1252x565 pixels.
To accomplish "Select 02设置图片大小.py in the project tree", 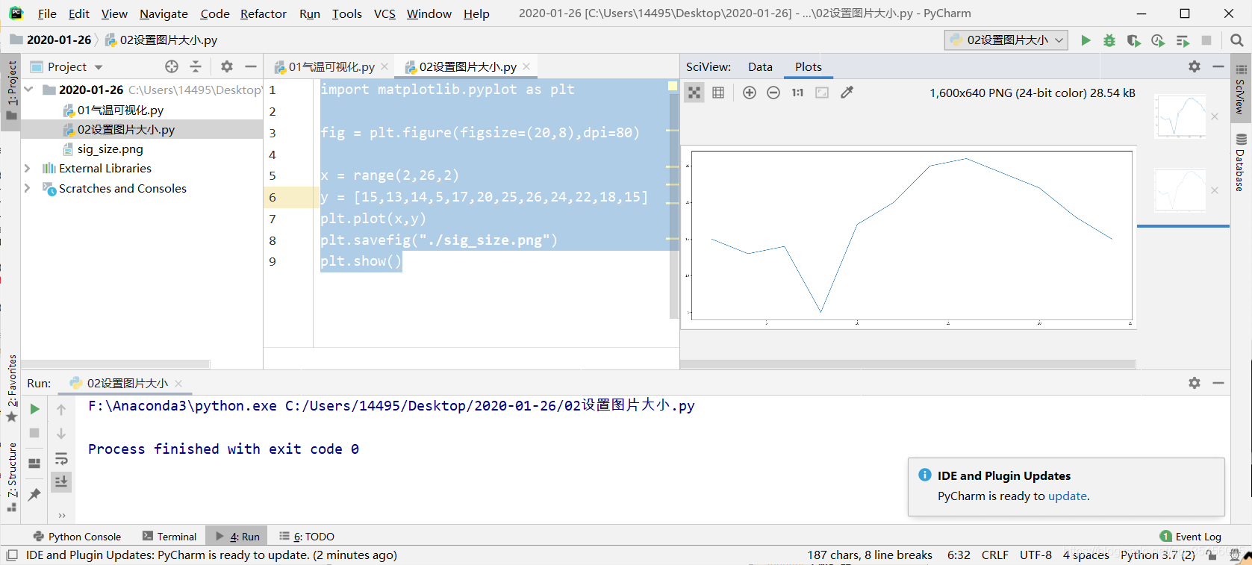I will coord(125,129).
